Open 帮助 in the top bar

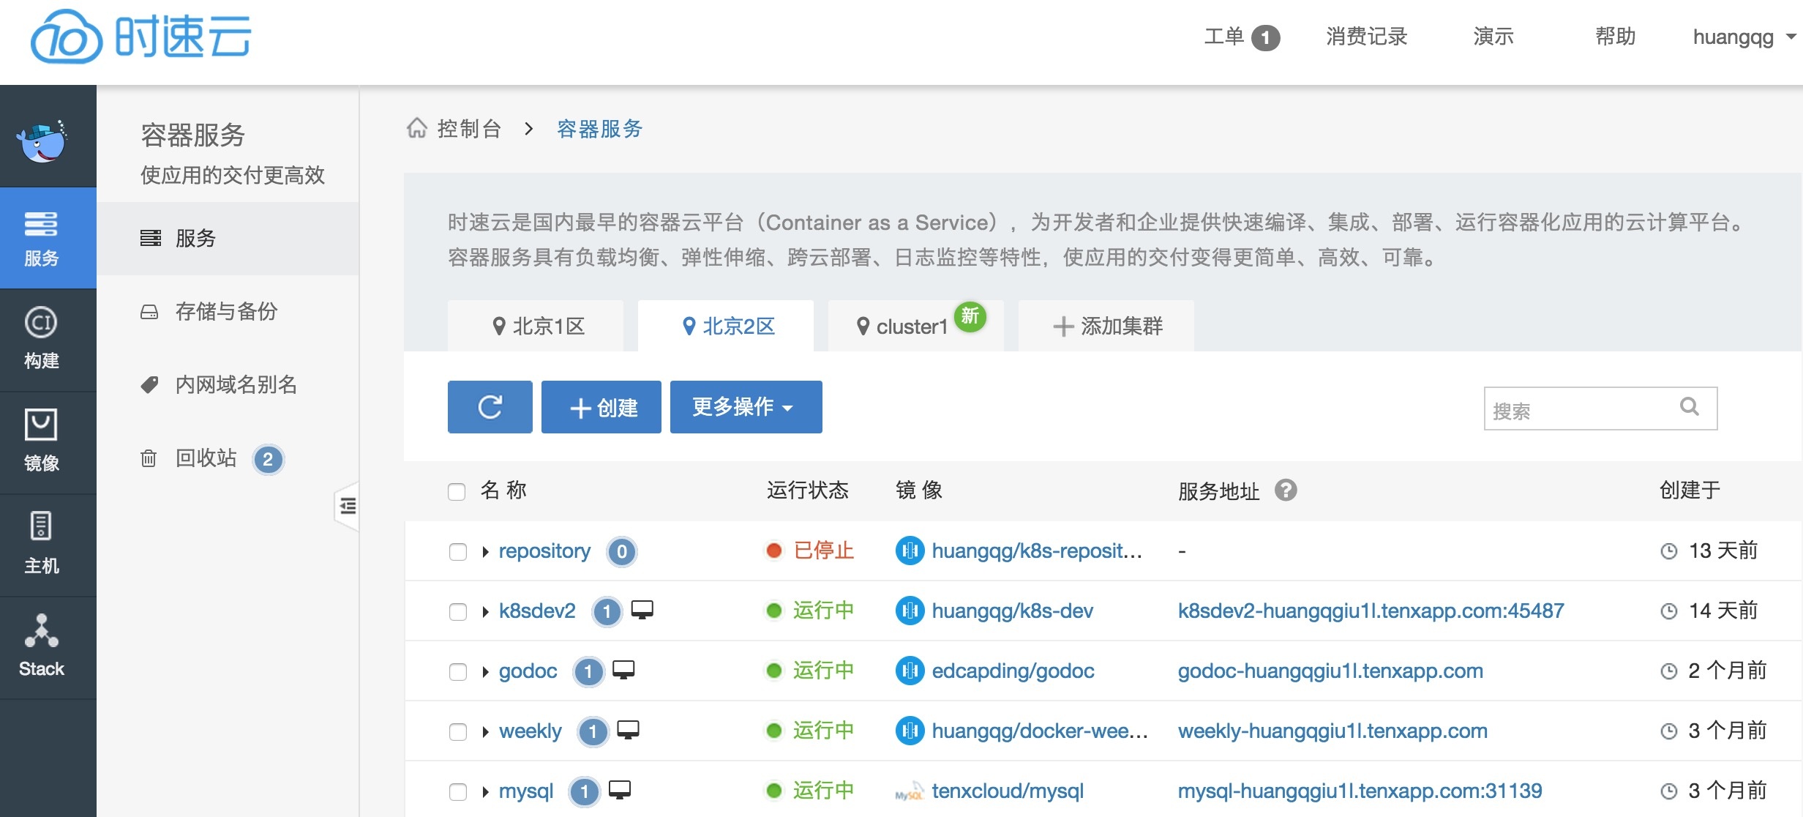[x=1616, y=37]
